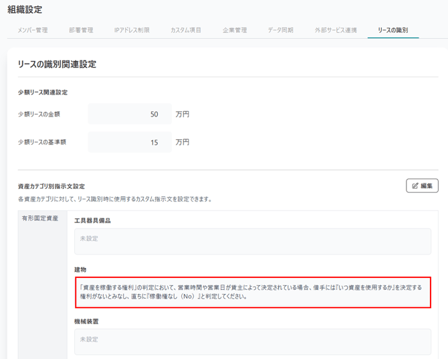448x359 pixels.
Task: Open the 外部サービス連携 tab
Action: click(336, 30)
